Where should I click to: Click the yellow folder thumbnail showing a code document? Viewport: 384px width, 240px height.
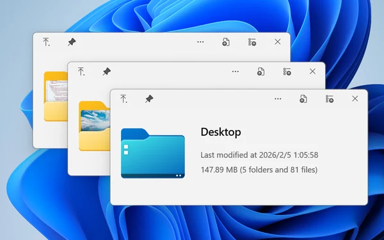[56, 96]
